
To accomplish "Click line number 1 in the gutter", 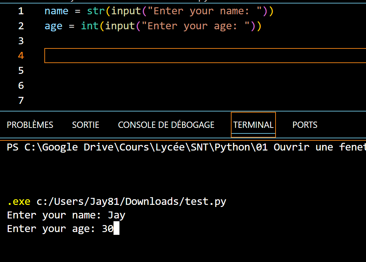I will (21, 11).
